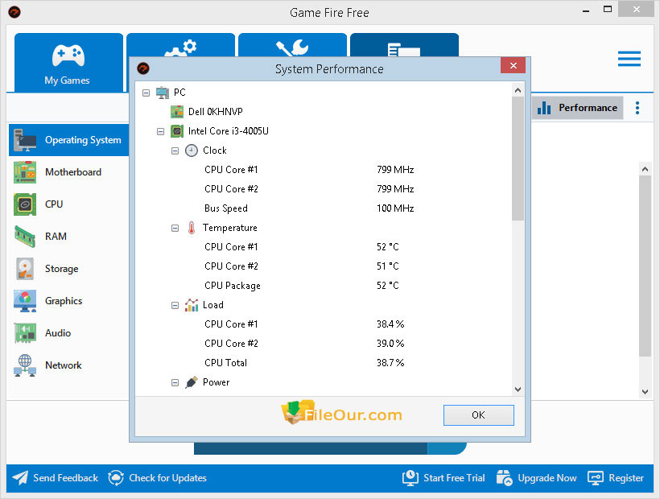Click the Upgrade Now gift icon

[x=505, y=478]
